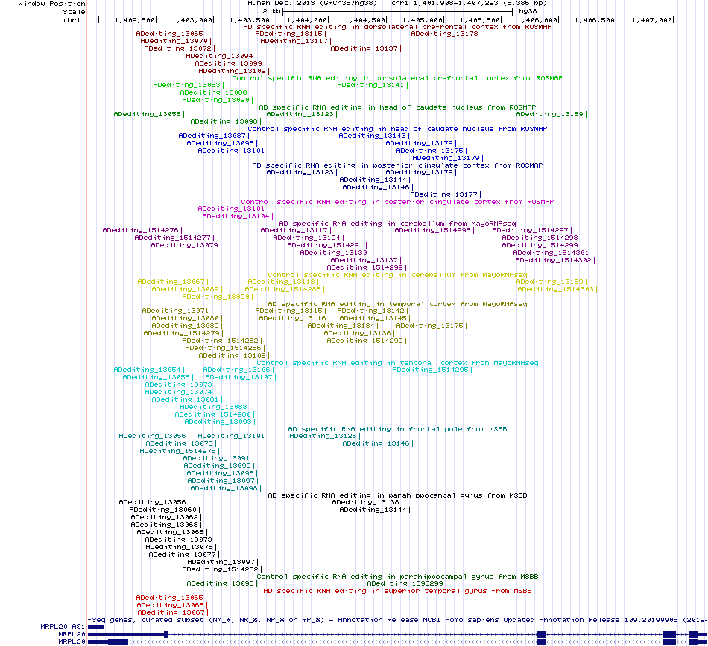Viewport: 708px width, 646px height.
Task: Select editing site ADediting_1596299
Action: coord(407,584)
